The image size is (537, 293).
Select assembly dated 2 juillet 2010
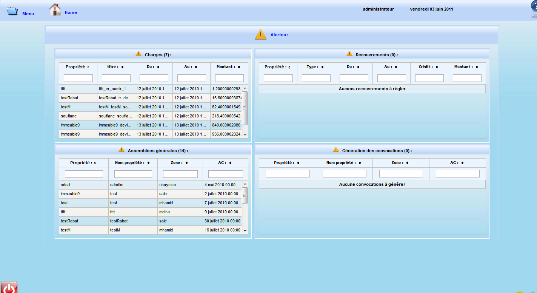click(151, 194)
